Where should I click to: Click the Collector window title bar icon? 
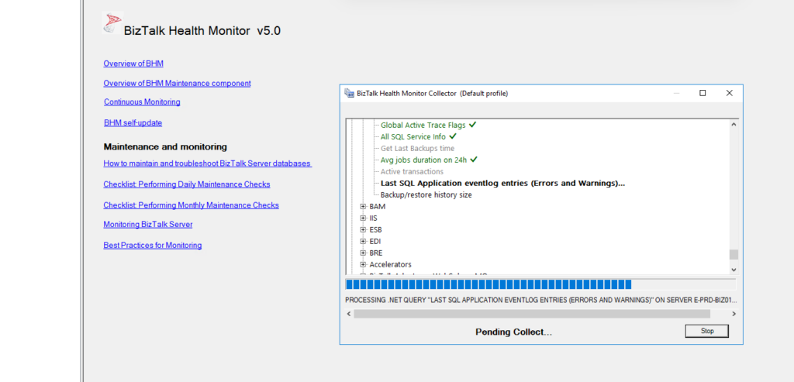[x=349, y=93]
